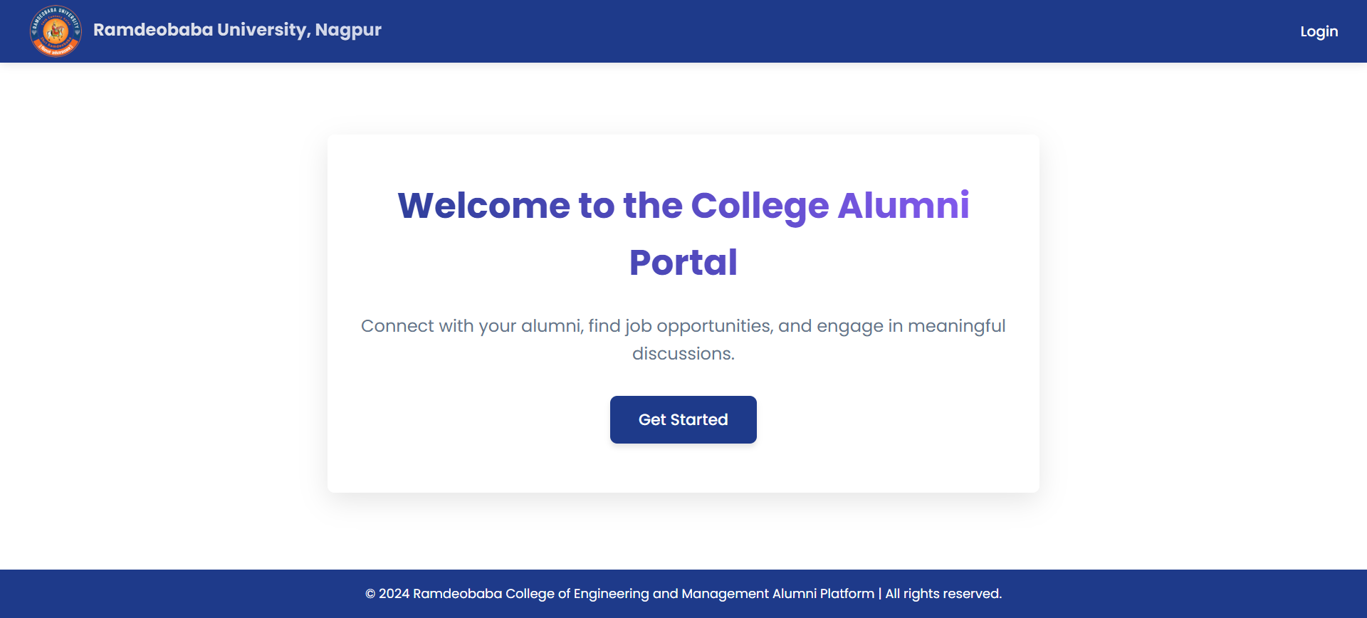Click the subtitle about connecting with alumni
This screenshot has width=1367, height=618.
point(683,340)
